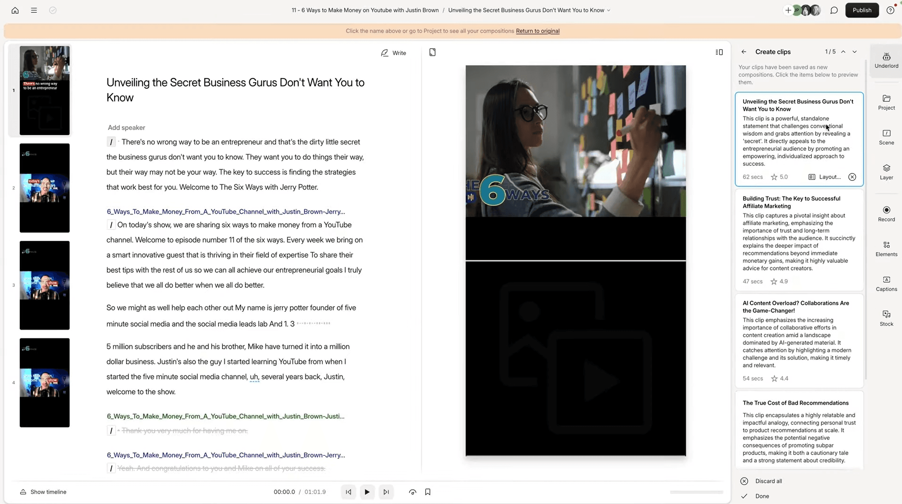Screen dimensions: 902x504
Task: Open the Underlord panel
Action: pos(886,60)
